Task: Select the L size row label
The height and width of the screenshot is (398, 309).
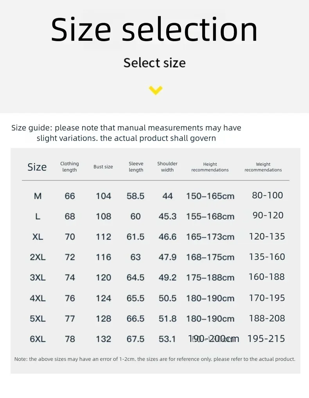Action: [38, 216]
